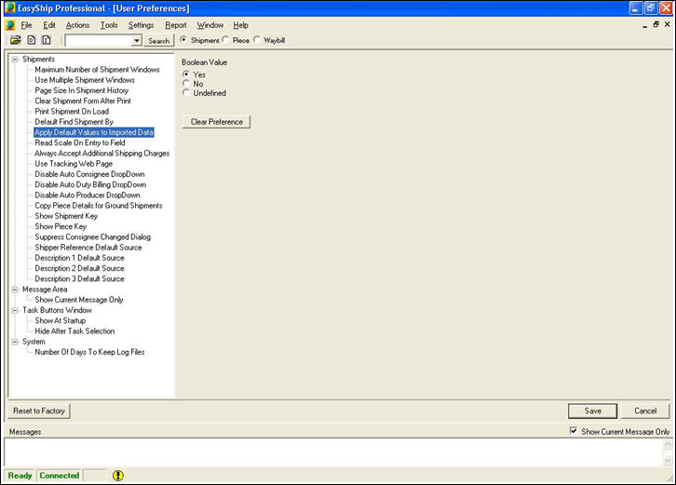Screen dimensions: 676x485
Task: Select Read Scale On Entry to Field
Action: (80, 142)
